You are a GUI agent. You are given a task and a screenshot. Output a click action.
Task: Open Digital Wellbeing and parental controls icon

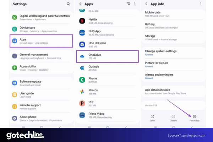point(15,17)
